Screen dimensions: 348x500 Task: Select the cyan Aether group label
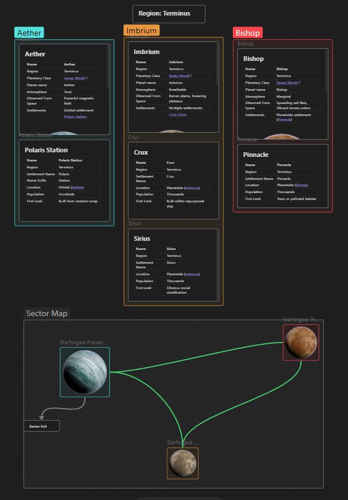[x=29, y=33]
